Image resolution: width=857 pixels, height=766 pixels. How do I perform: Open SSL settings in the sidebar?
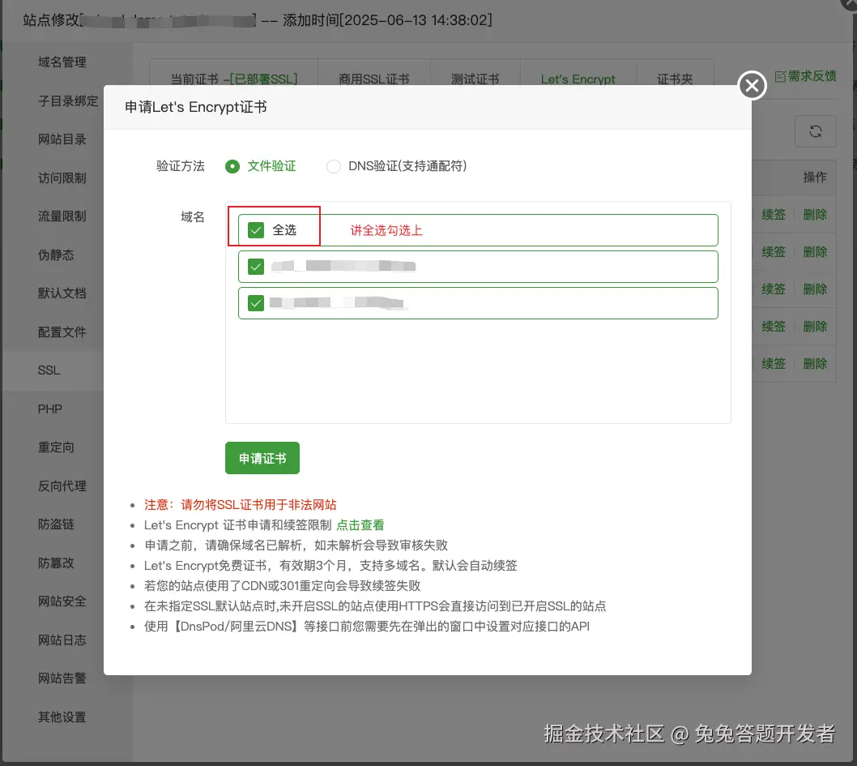coord(49,370)
